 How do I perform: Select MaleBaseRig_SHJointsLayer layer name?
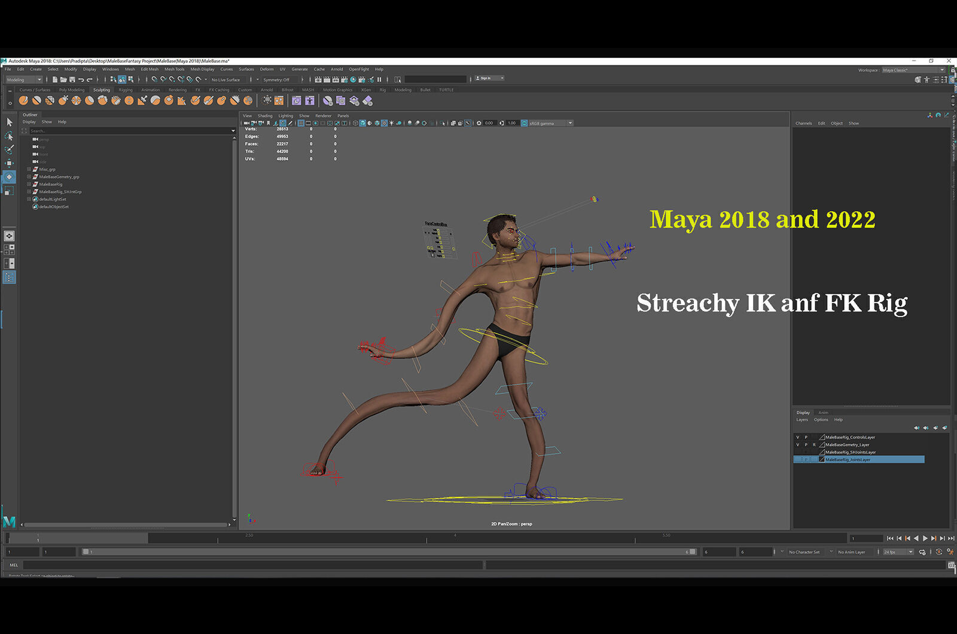click(x=851, y=452)
